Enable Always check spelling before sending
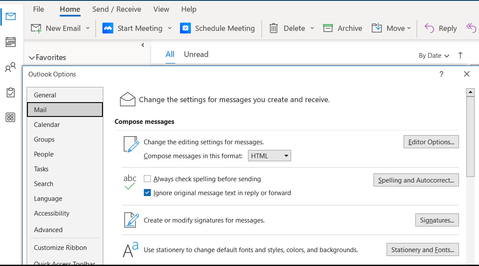 tap(147, 179)
